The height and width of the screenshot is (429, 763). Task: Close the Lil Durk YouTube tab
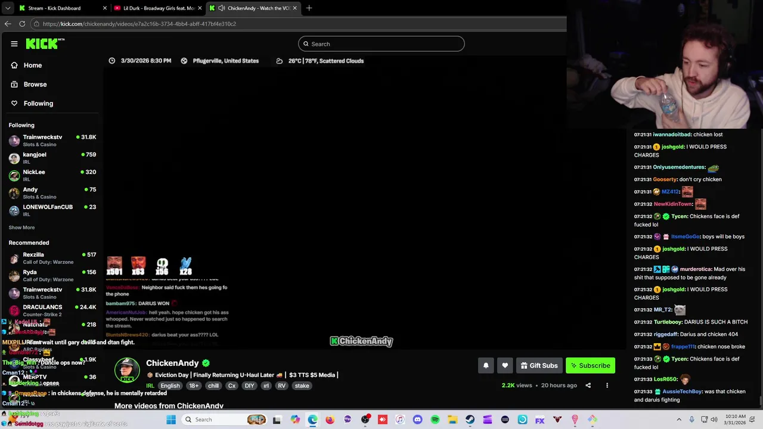(x=200, y=8)
